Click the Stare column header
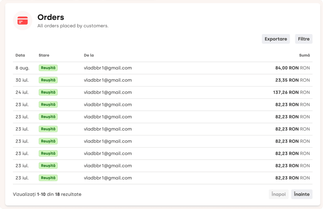This screenshot has height=209, width=323. 44,55
